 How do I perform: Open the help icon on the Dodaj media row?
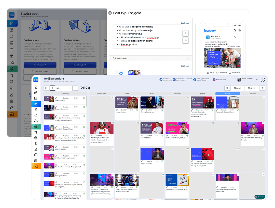click(x=187, y=58)
